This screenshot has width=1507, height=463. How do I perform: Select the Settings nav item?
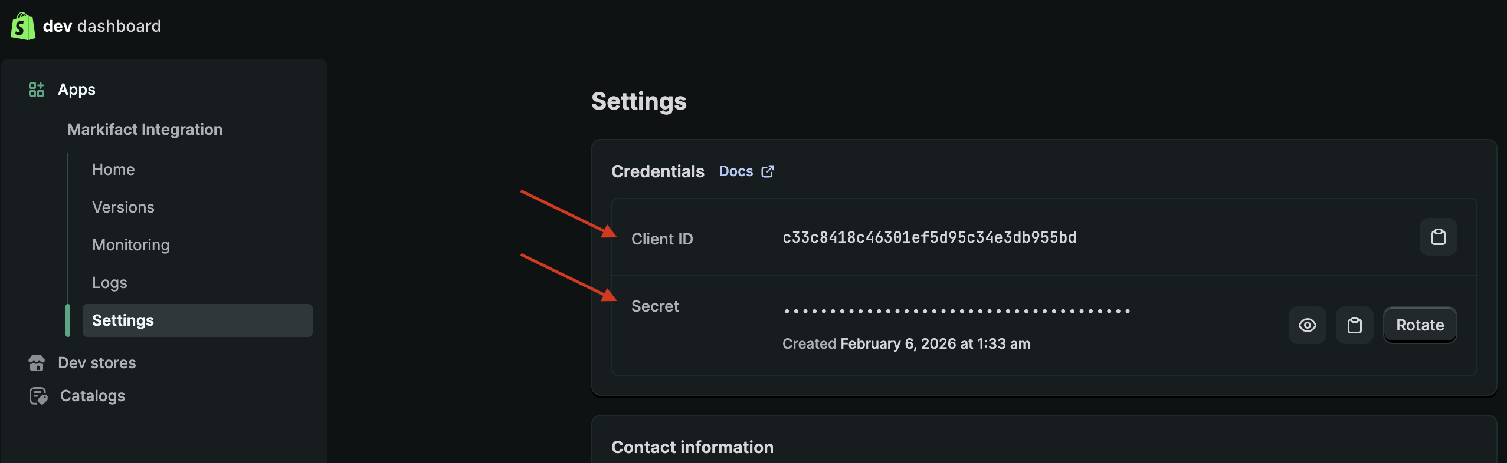[123, 320]
